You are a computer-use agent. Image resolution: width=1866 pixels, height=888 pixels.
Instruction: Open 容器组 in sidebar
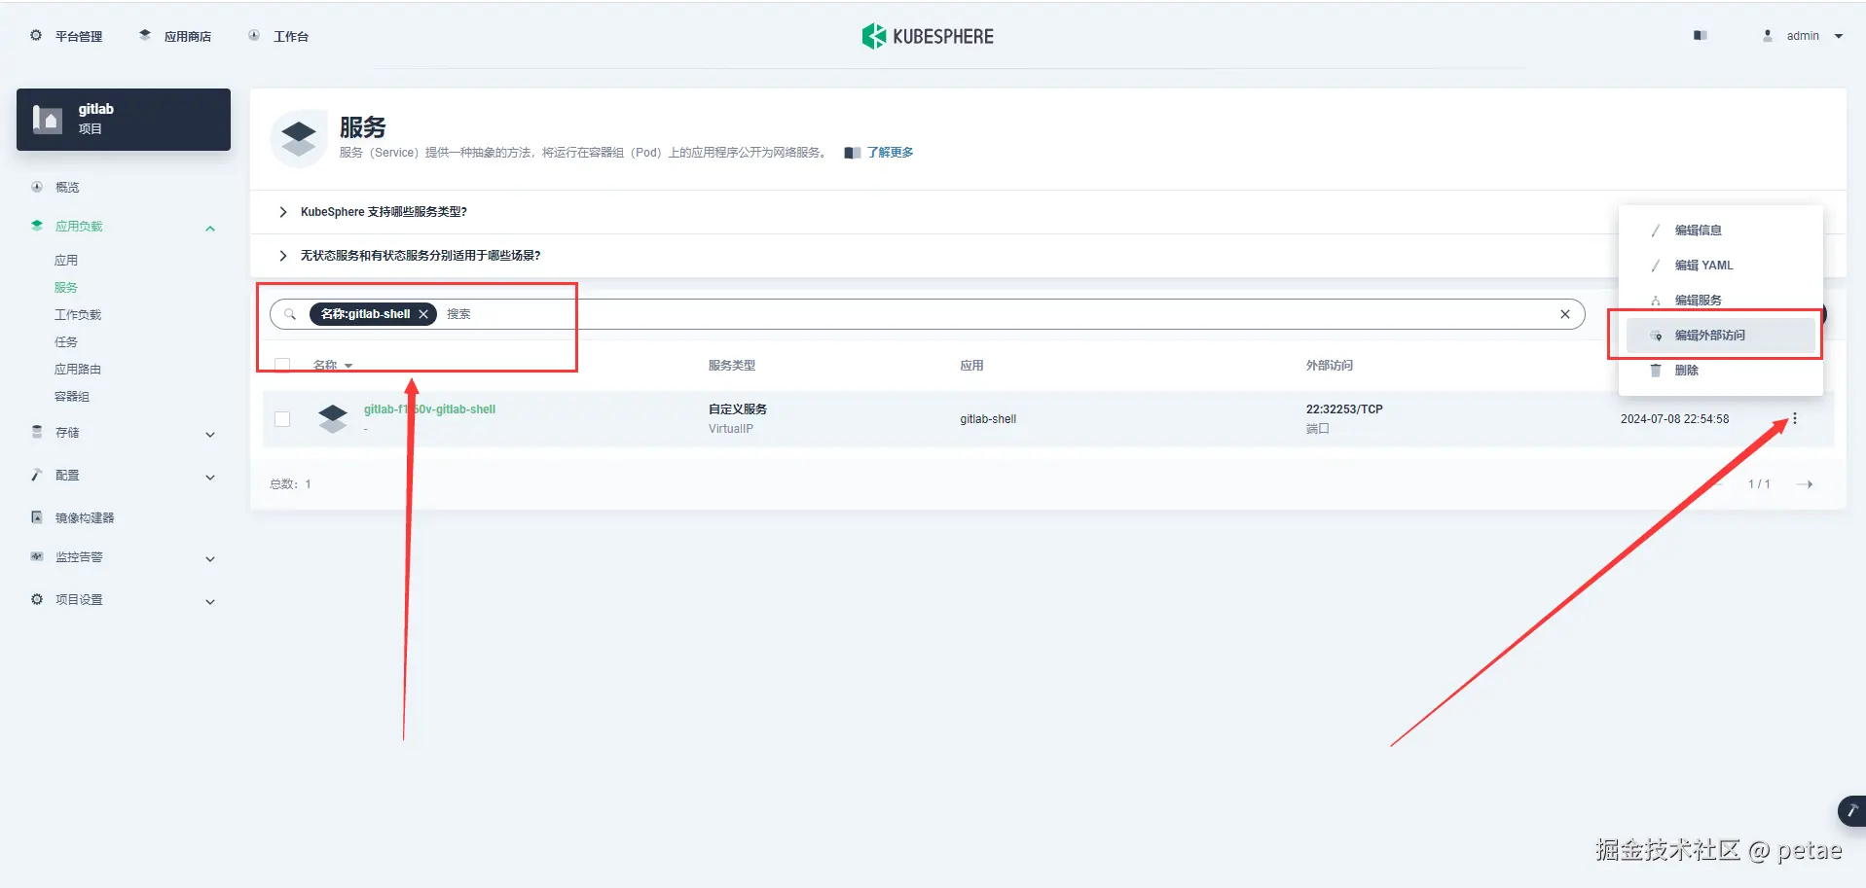72,396
